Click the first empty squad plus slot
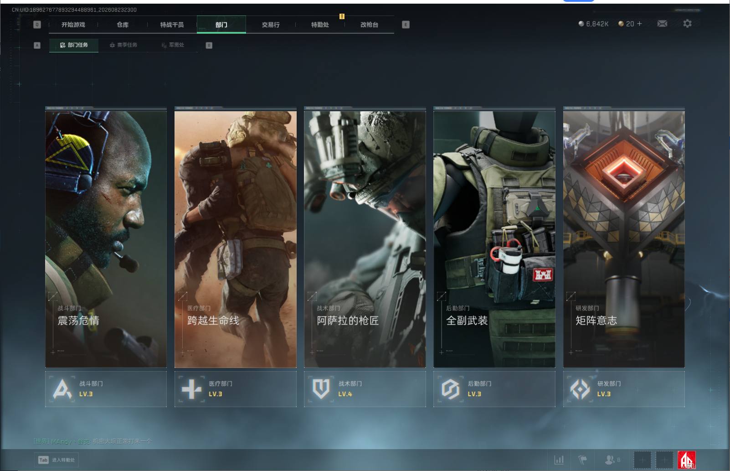The image size is (730, 471). tap(643, 460)
